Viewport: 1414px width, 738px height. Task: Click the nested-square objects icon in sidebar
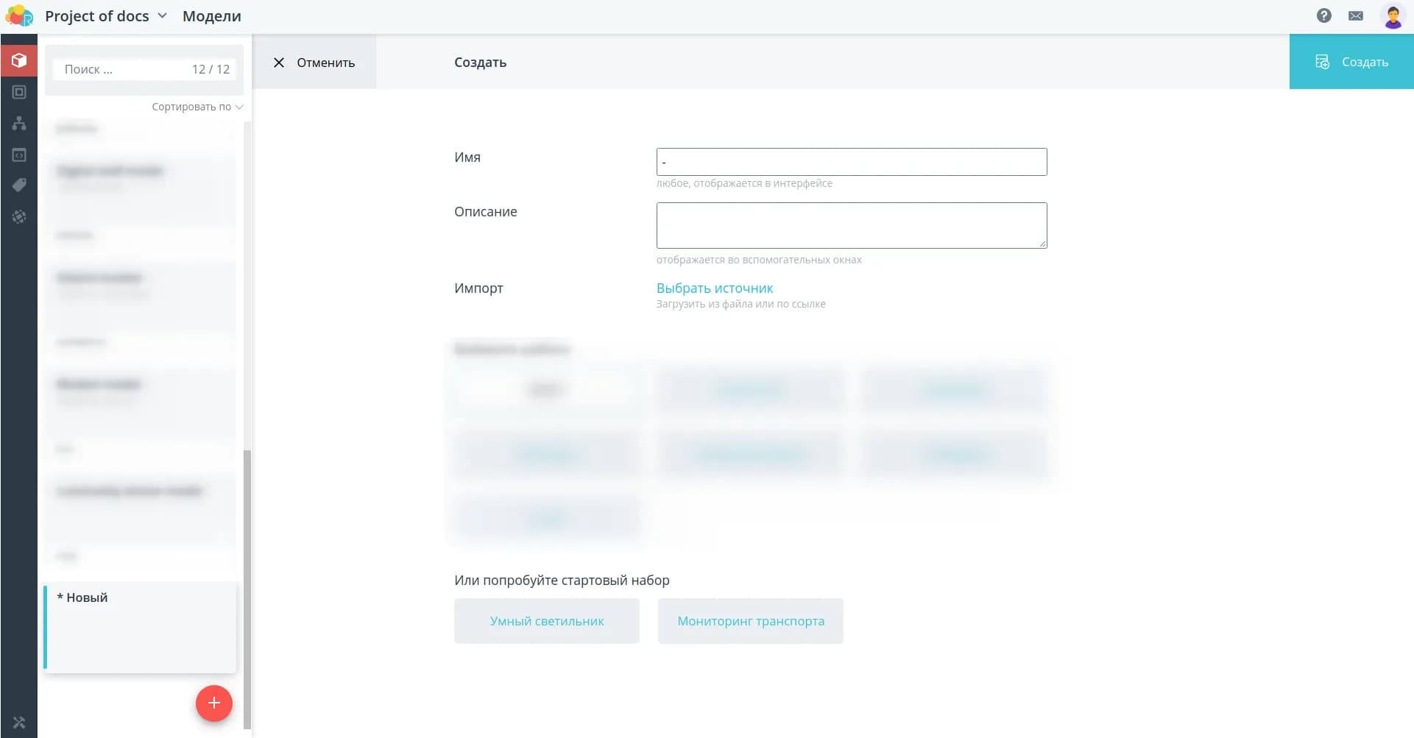[19, 92]
